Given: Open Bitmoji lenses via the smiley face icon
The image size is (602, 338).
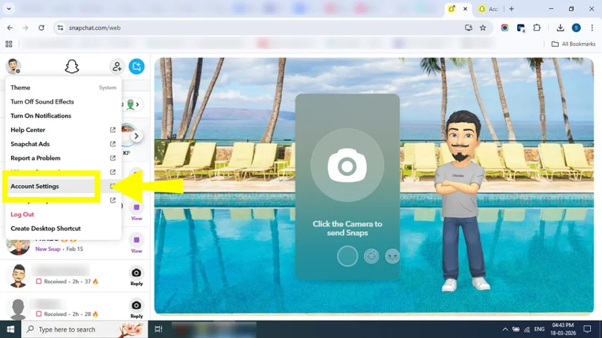Looking at the screenshot, I should [392, 256].
